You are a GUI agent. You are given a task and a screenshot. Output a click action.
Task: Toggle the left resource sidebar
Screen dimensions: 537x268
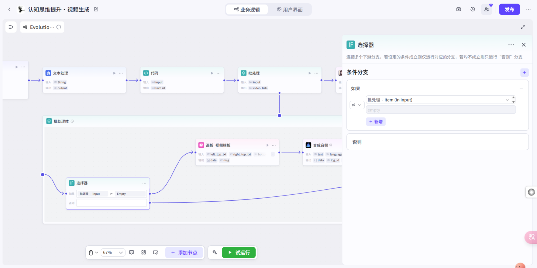point(11,27)
